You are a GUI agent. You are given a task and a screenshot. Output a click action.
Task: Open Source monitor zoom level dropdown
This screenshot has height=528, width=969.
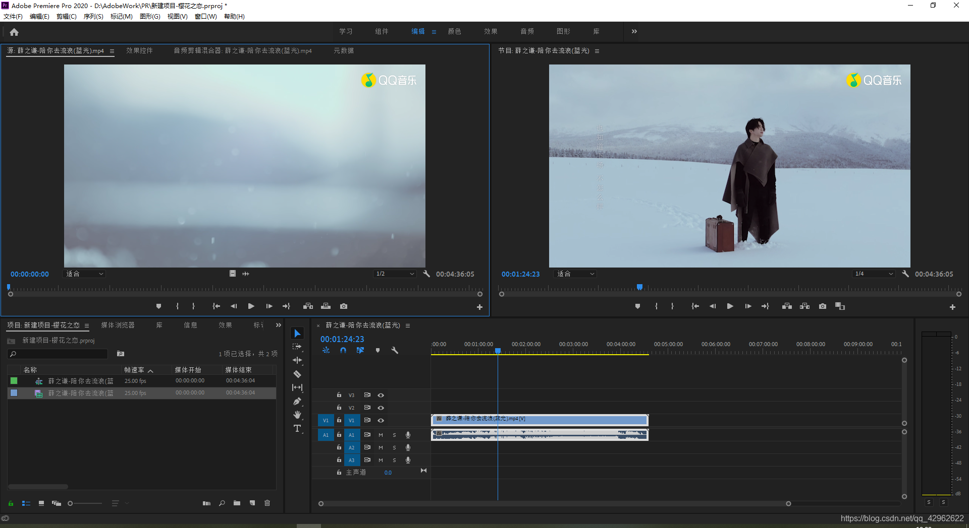point(85,274)
